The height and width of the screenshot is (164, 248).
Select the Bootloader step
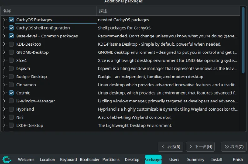tap(90, 159)
